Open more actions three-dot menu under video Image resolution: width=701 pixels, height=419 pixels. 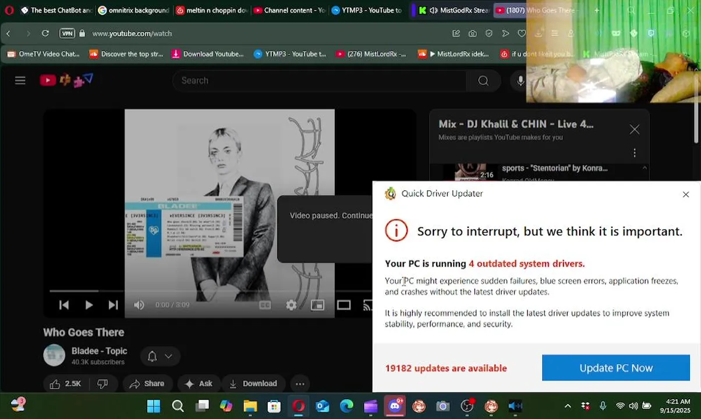click(300, 384)
